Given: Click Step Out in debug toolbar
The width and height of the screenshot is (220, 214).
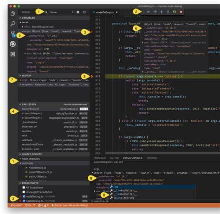Looking at the screenshot, I should (x=168, y=12).
